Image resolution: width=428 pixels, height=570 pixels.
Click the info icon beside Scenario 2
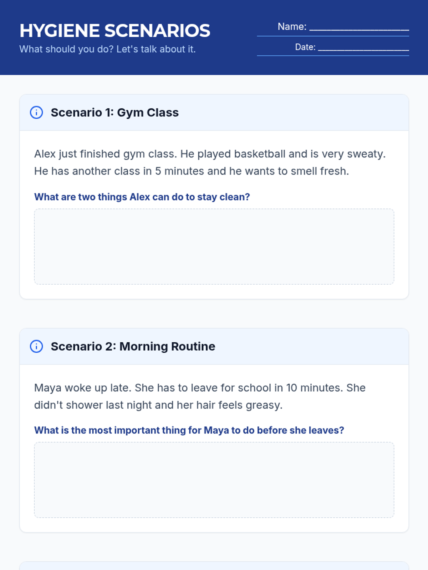[x=36, y=346]
